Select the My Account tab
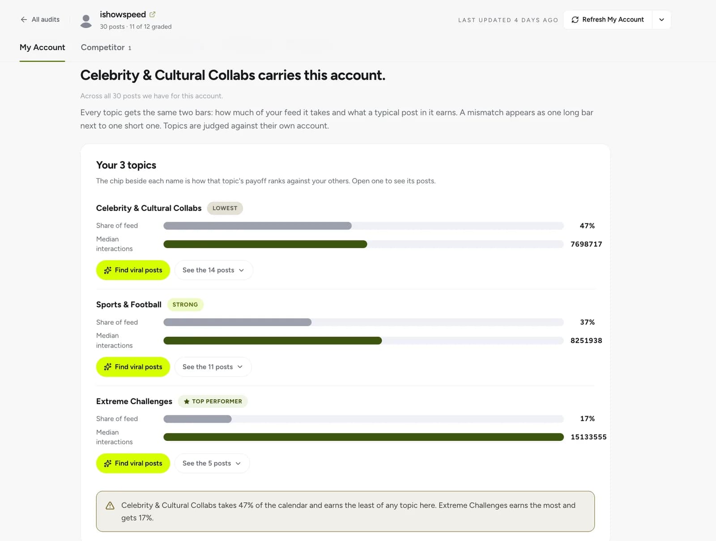The width and height of the screenshot is (716, 541). coord(42,47)
